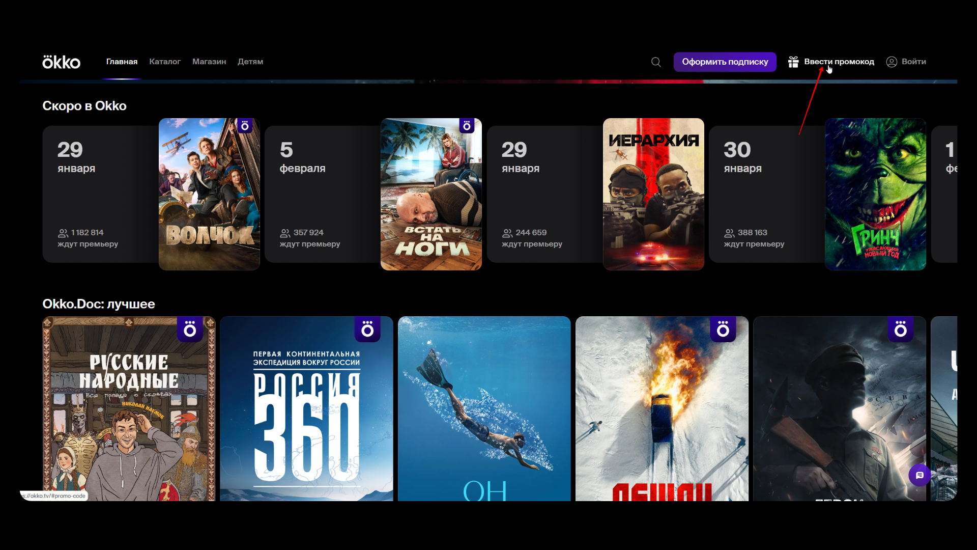Switch to the Детям section
The height and width of the screenshot is (550, 977).
(250, 62)
